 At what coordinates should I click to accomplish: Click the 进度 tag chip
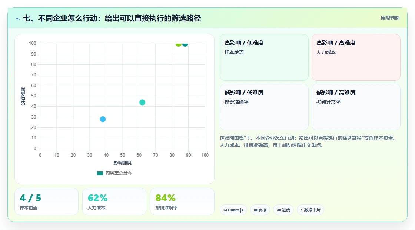pos(283,210)
